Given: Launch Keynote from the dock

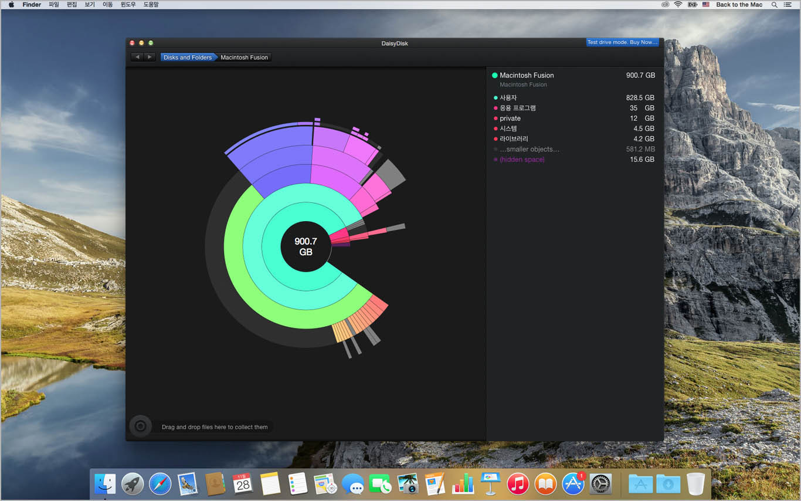Looking at the screenshot, I should click(490, 484).
